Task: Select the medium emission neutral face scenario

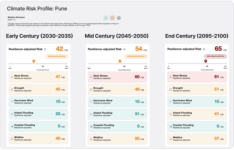Action: pyautogui.click(x=113, y=18)
